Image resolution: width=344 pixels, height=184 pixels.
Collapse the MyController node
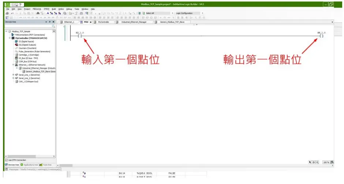tap(10, 38)
